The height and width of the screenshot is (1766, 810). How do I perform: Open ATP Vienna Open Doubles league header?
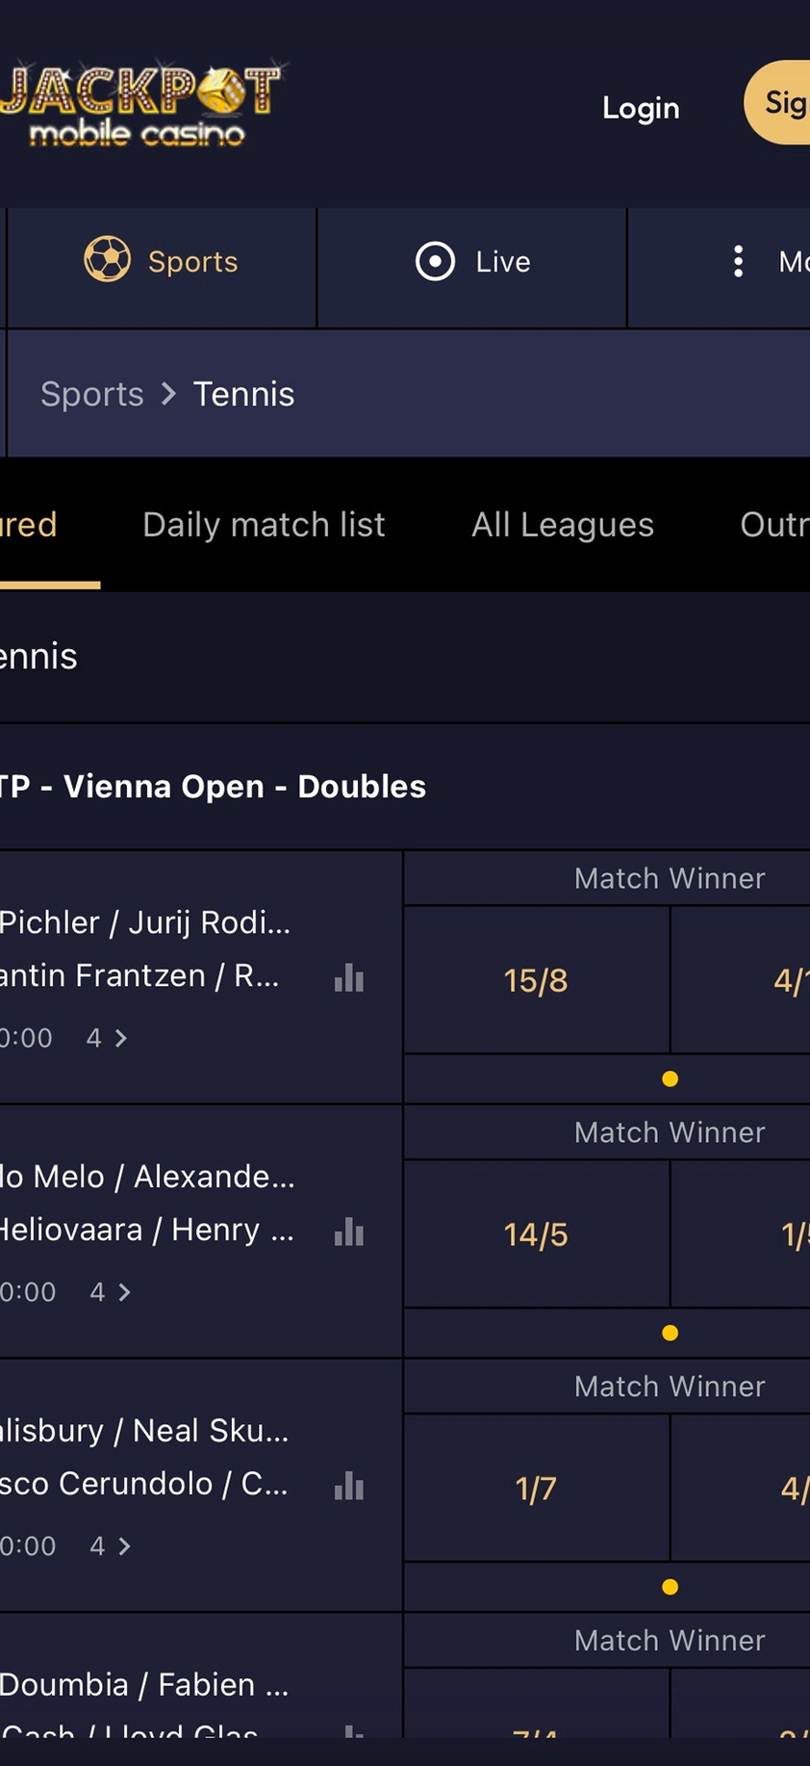[x=214, y=787]
